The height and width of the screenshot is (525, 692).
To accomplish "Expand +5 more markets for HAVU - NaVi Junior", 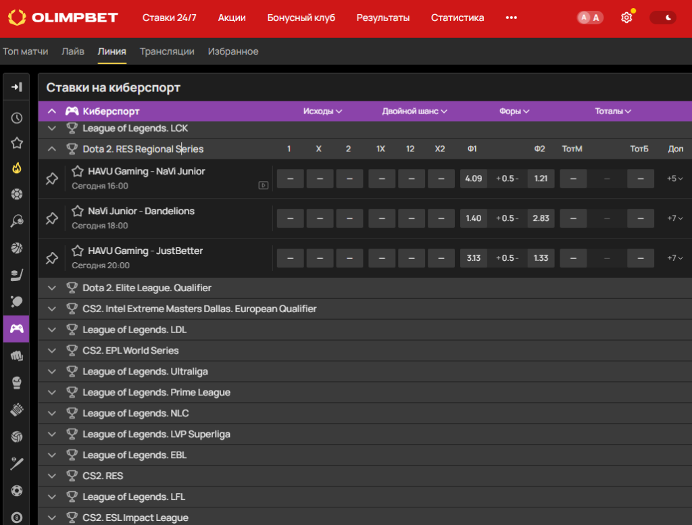I will click(675, 178).
